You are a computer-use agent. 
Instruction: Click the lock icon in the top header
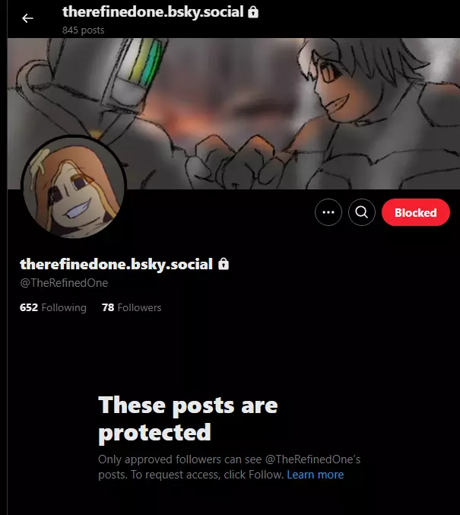point(253,12)
